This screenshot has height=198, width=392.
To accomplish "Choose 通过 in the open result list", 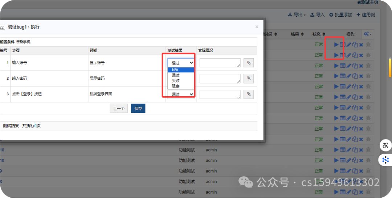I will [x=181, y=75].
